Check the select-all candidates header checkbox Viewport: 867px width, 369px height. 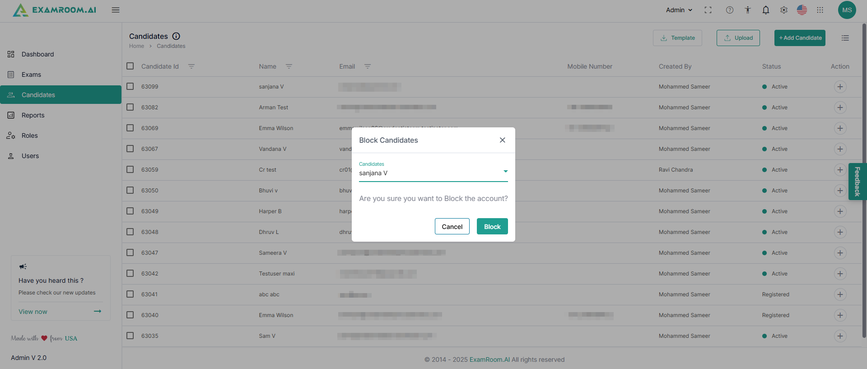click(x=130, y=66)
